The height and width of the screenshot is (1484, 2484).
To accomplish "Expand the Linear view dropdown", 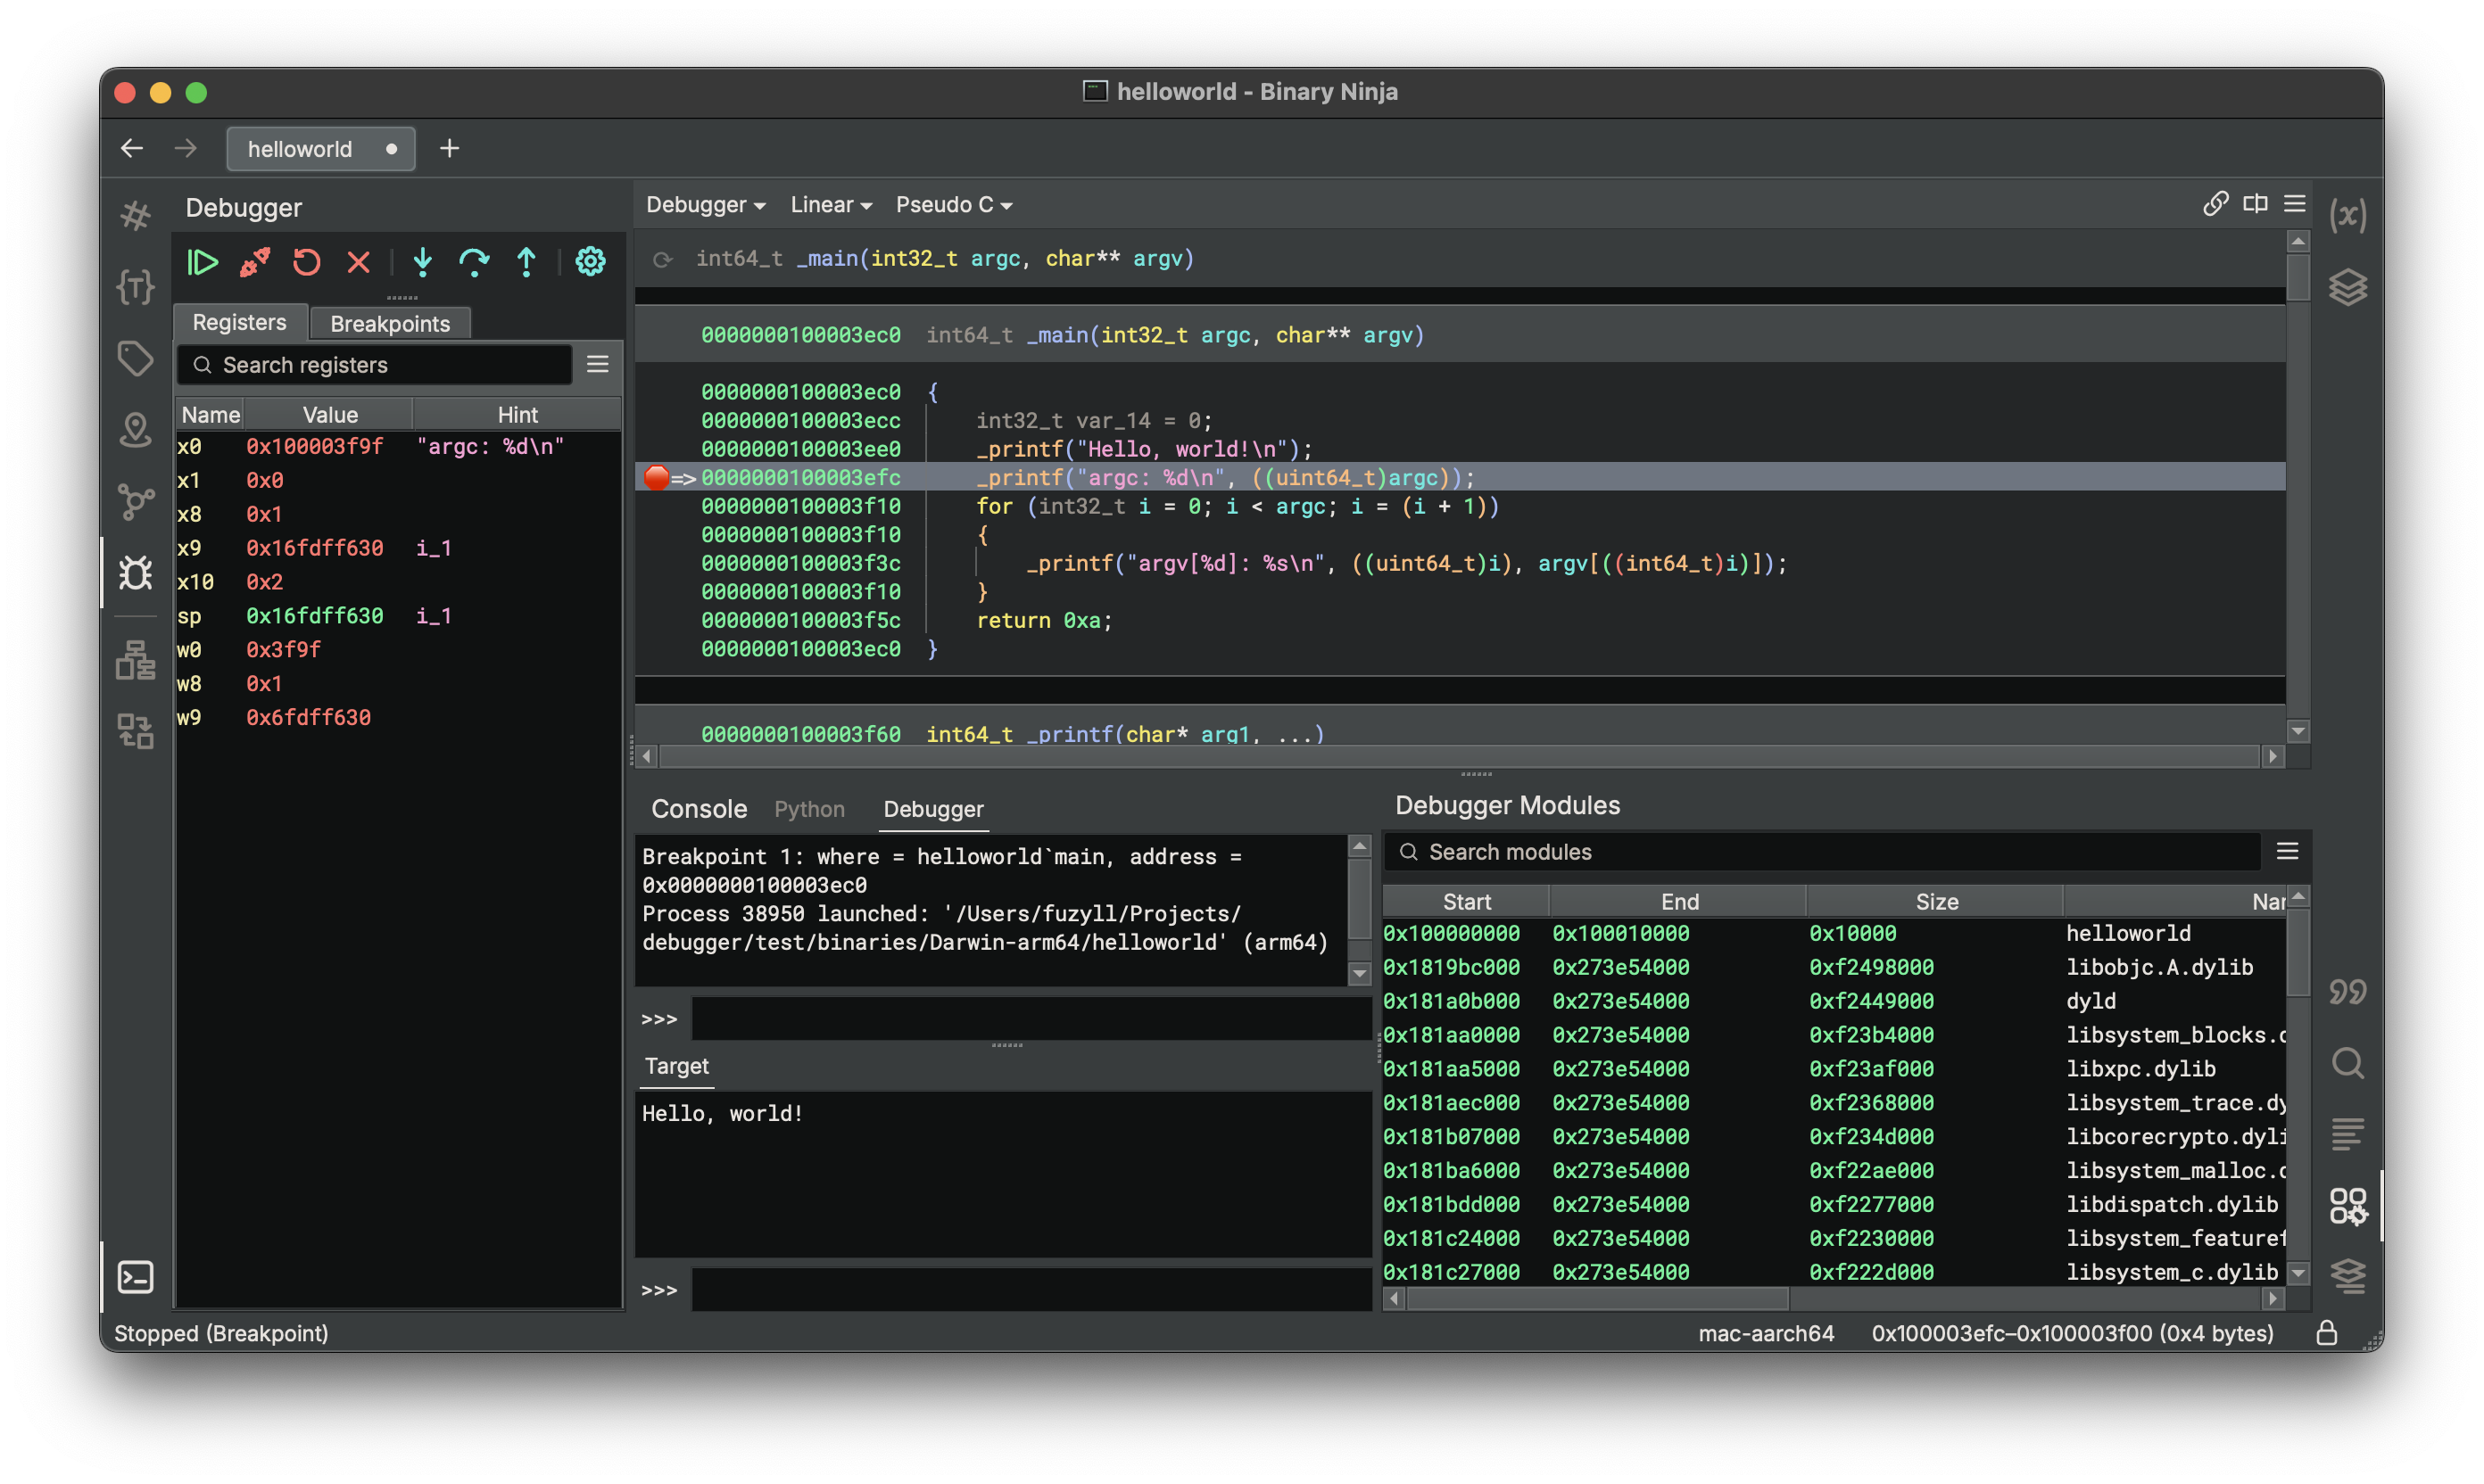I will (831, 205).
